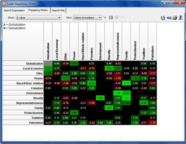
Task: Maximize the Code Sequences Finder window
Action: [171, 2]
